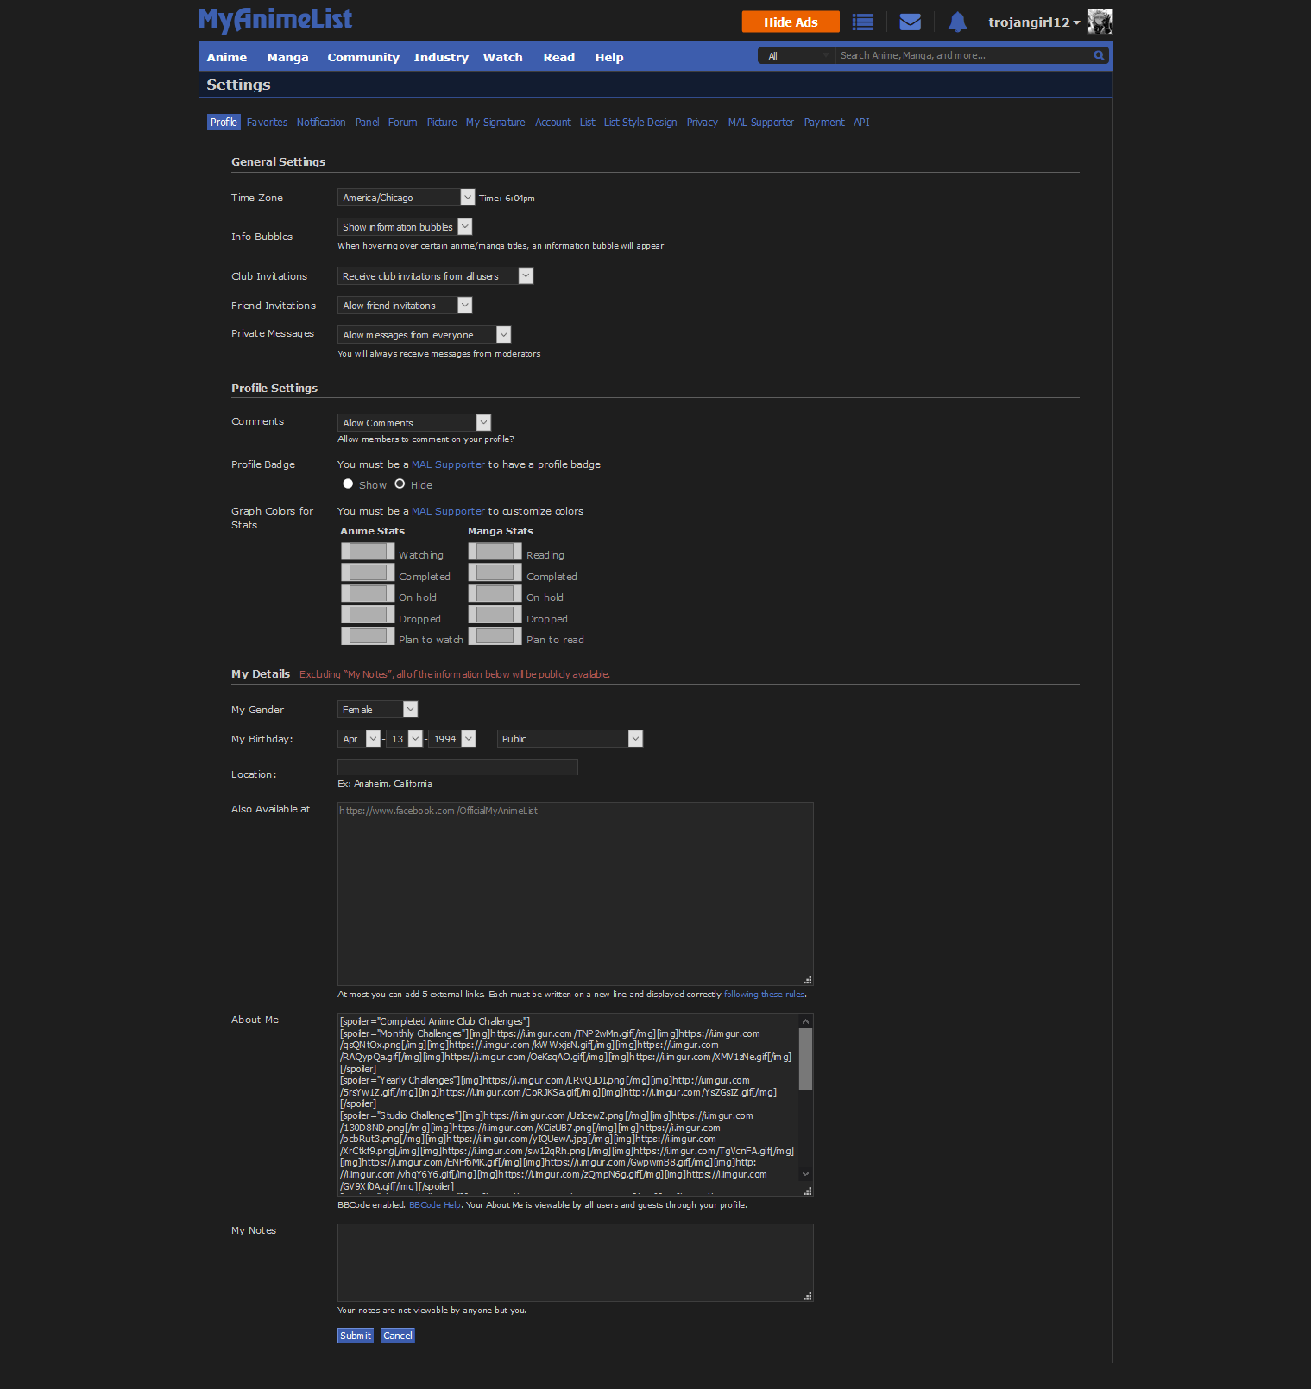
Task: Switch to the Privacy settings tab
Action: click(702, 123)
